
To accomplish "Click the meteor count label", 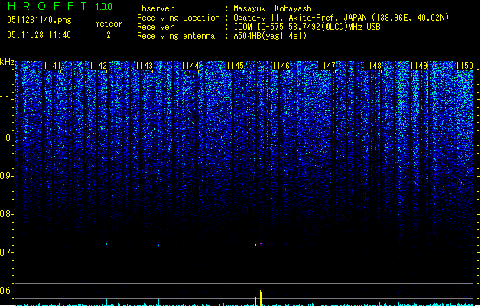I will coord(109,24).
